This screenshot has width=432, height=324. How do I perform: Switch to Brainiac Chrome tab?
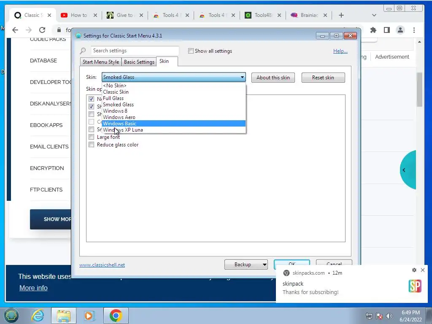tap(308, 15)
